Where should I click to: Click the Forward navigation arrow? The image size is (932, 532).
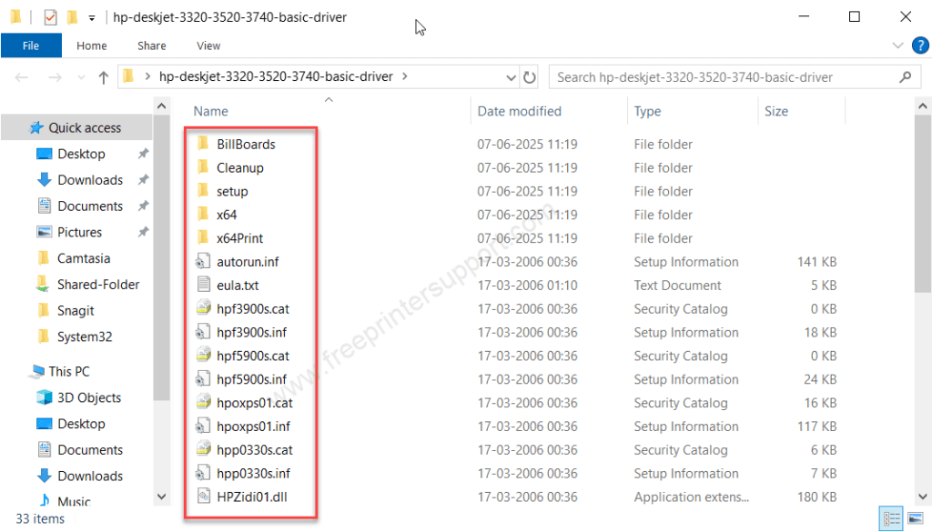tap(55, 77)
